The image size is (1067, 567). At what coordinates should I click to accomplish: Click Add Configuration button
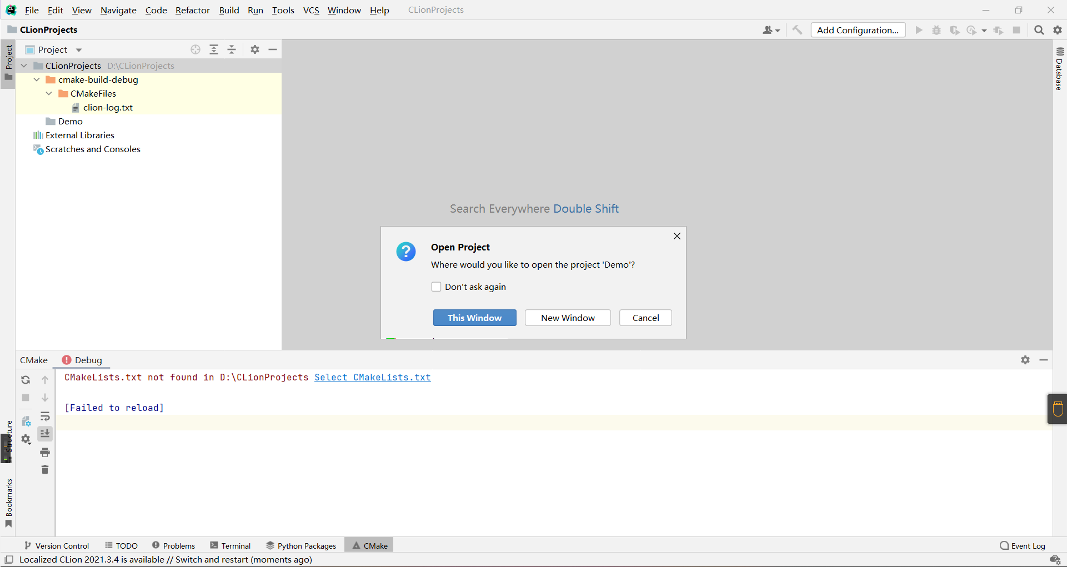click(x=858, y=30)
